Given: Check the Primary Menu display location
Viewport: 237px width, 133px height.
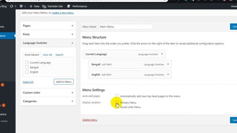Looking at the screenshot, I should 117,102.
